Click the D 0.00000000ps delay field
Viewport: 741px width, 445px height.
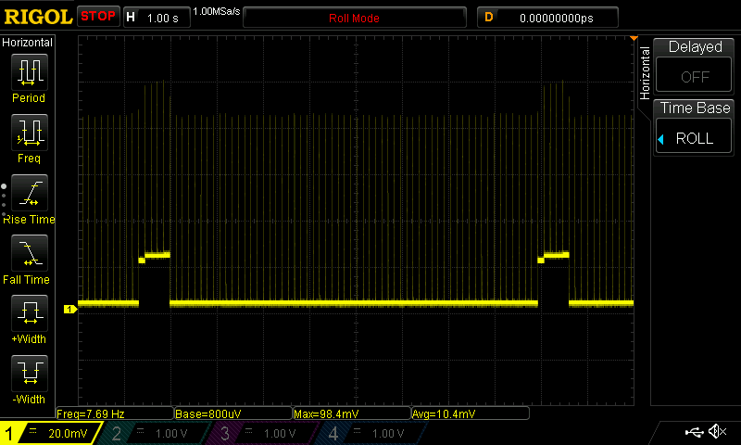(x=547, y=18)
